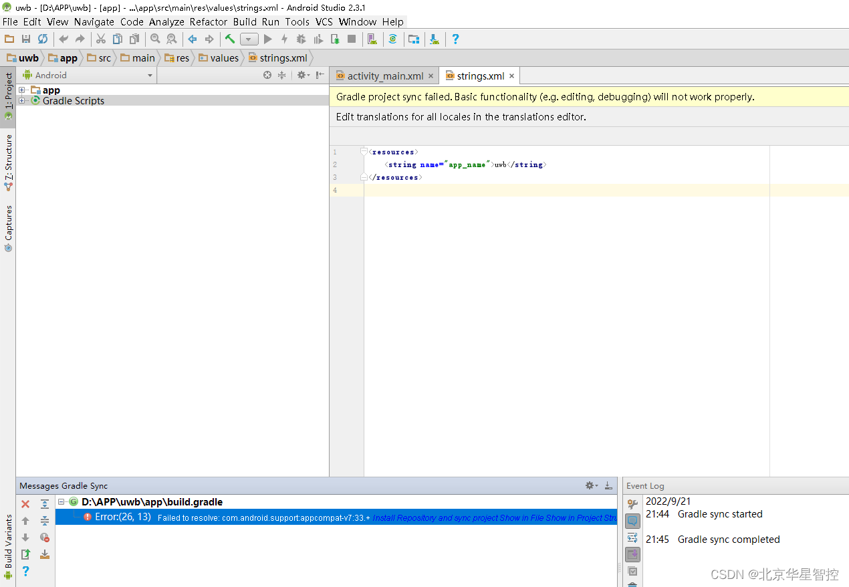Click the values breadcrumb folder
849x587 pixels.
[x=219, y=58]
